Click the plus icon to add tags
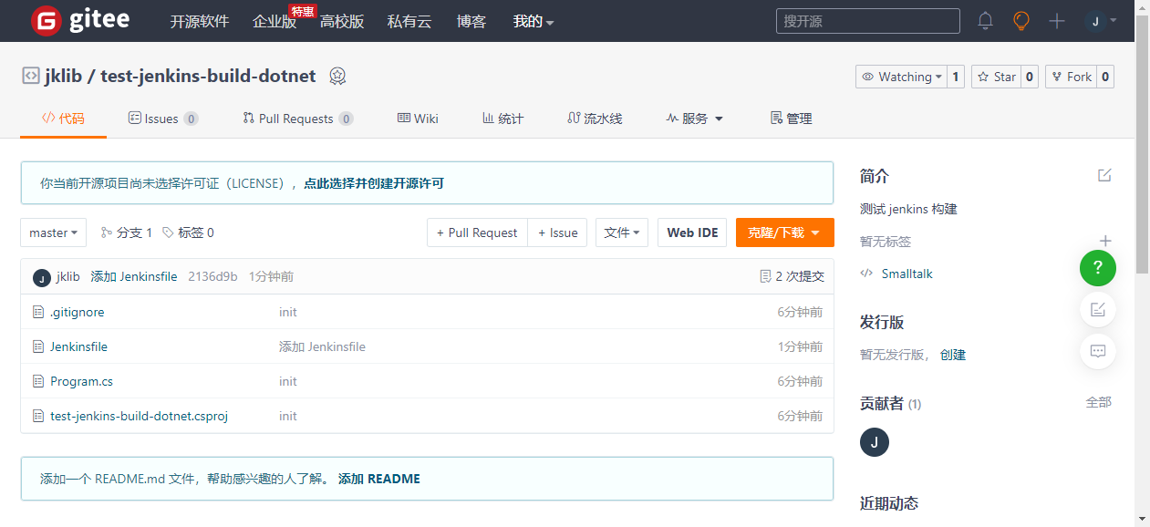The image size is (1150, 527). pos(1105,241)
